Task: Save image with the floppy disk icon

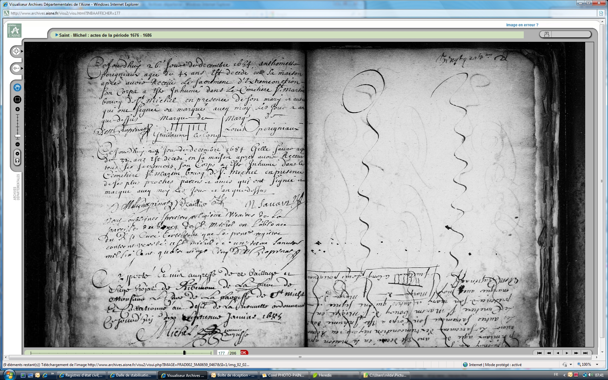Action: 17,161
